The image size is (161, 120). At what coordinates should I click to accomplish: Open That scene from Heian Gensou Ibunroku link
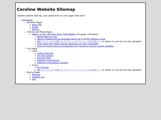pos(68,44)
